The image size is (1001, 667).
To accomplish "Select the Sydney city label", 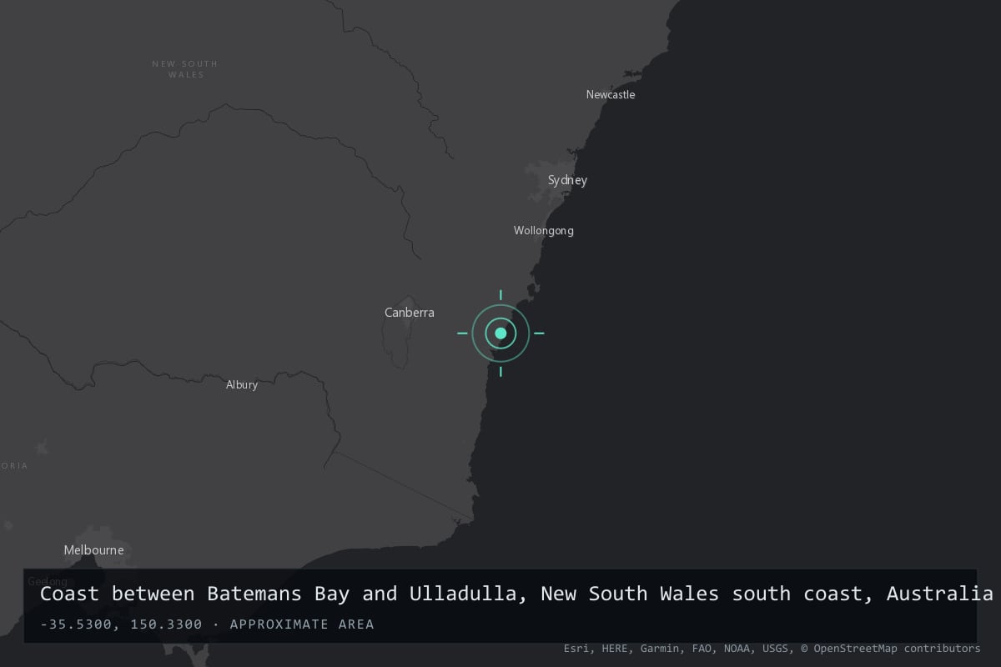I will coord(567,180).
